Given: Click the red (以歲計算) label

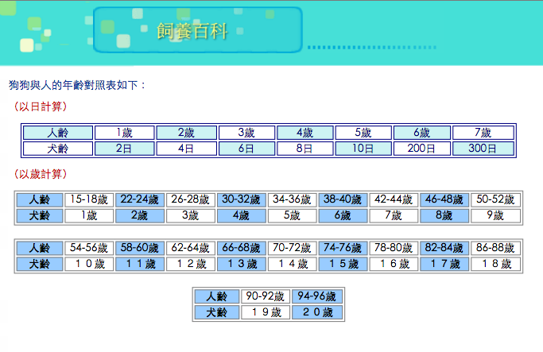Looking at the screenshot, I should pos(41,173).
